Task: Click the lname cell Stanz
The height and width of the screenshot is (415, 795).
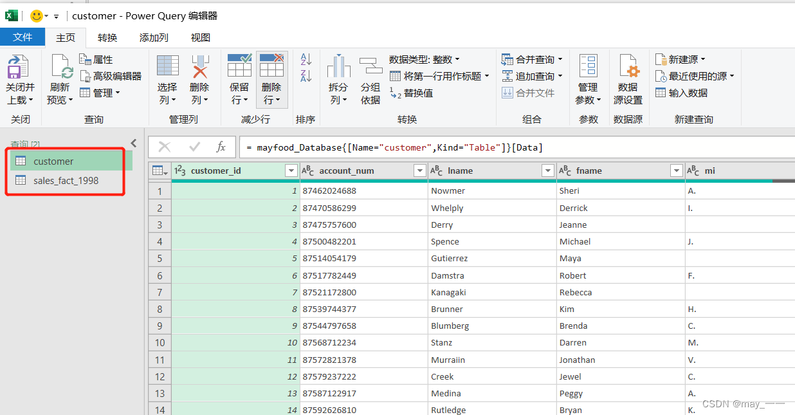Action: click(x=492, y=342)
